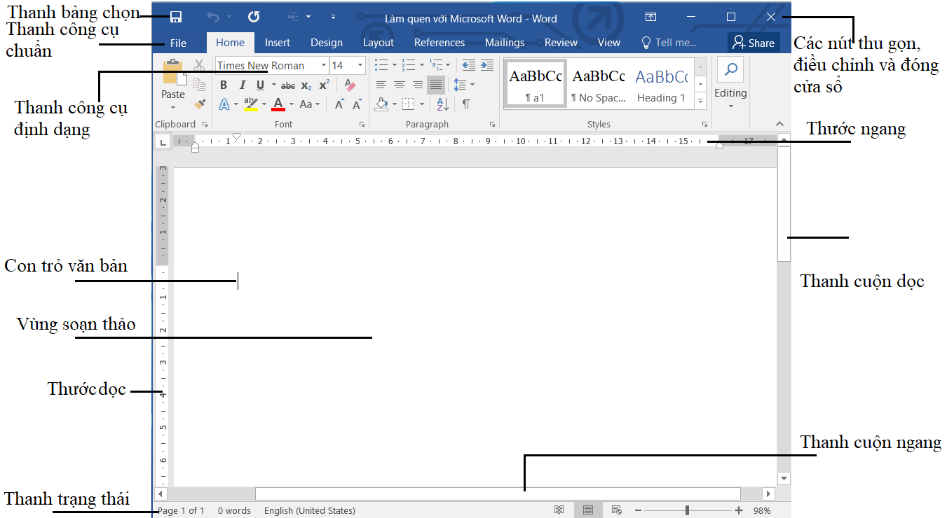Open the font size 14 dropdown
The image size is (947, 518).
tap(360, 65)
